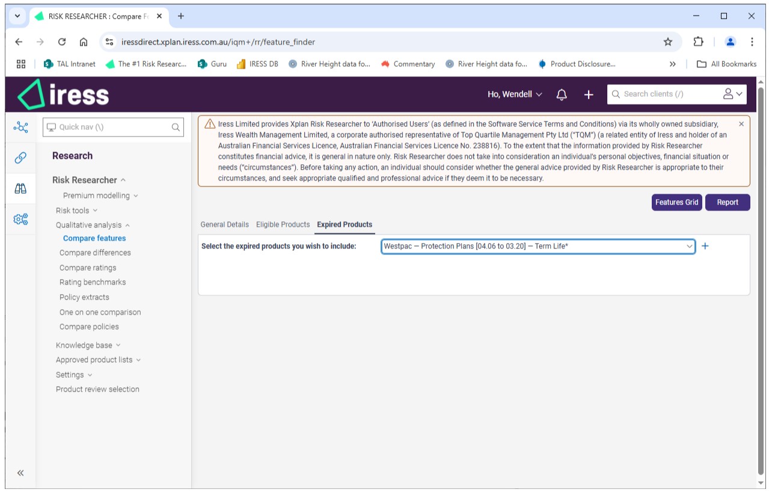Open Product review selection

click(97, 389)
